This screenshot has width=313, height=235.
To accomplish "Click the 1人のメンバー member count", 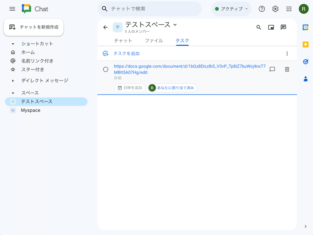I will tap(137, 32).
